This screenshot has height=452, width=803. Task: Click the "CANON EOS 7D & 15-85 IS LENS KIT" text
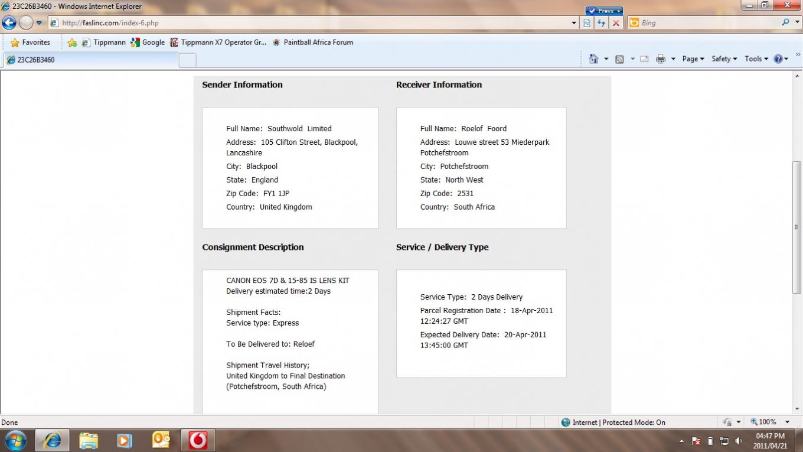click(x=288, y=281)
